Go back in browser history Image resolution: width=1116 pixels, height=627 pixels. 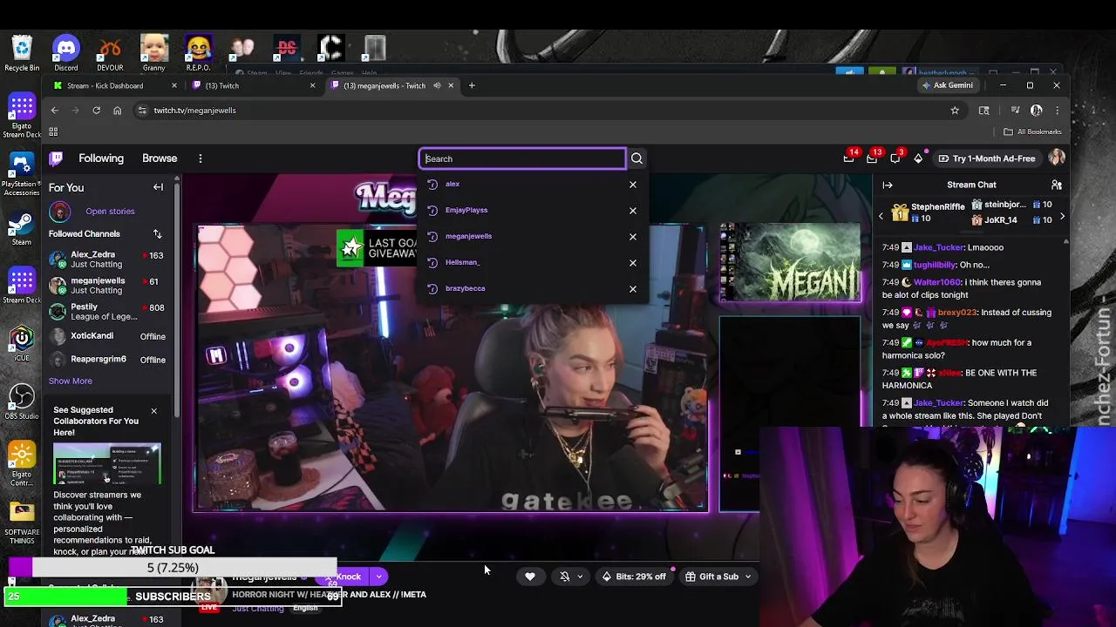click(x=54, y=111)
